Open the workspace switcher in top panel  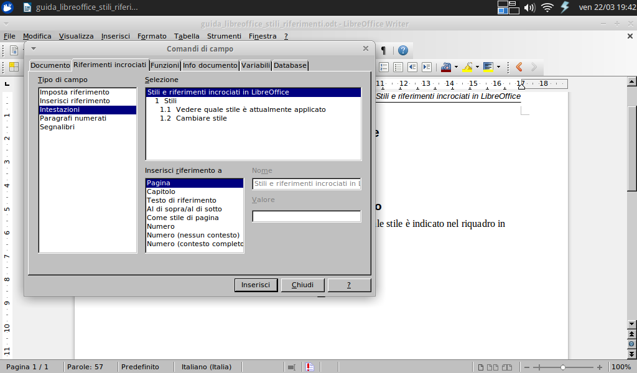point(508,7)
